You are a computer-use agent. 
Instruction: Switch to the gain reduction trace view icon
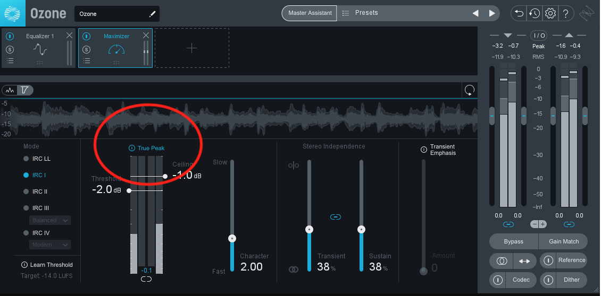25,90
